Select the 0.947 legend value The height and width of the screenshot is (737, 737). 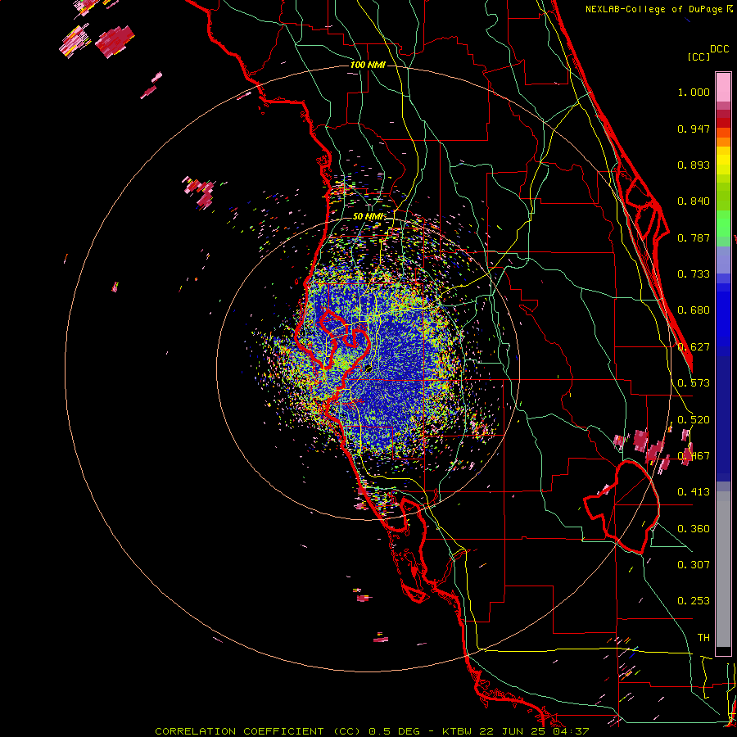point(694,129)
